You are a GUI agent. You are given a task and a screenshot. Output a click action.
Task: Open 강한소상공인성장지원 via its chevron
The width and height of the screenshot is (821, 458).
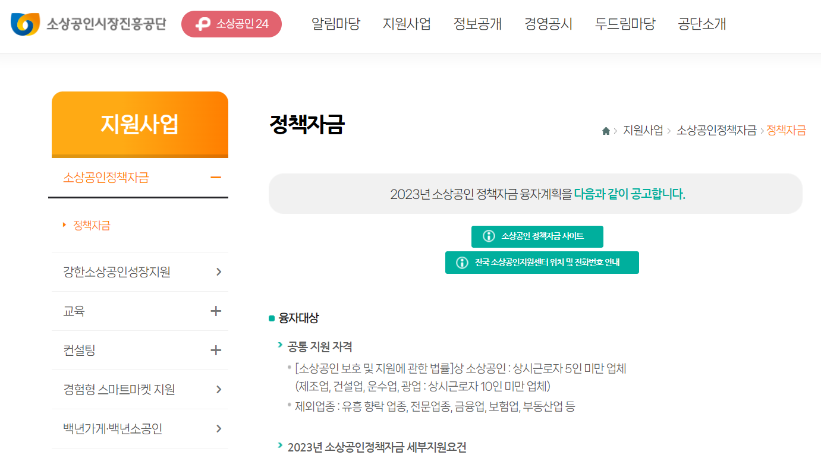point(217,271)
